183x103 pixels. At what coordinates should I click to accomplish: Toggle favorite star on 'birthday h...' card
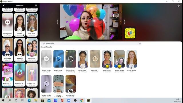(x=16, y=65)
